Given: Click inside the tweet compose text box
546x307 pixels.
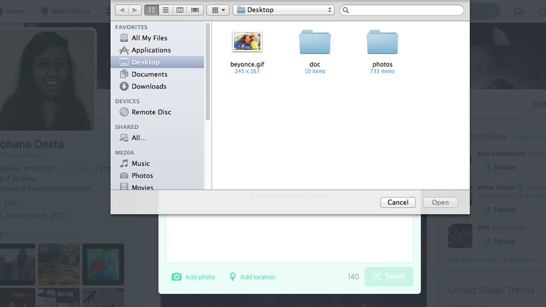Looking at the screenshot, I should [x=289, y=238].
